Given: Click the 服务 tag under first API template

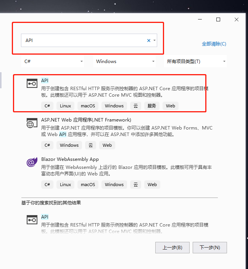Looking at the screenshot, I should point(152,106).
